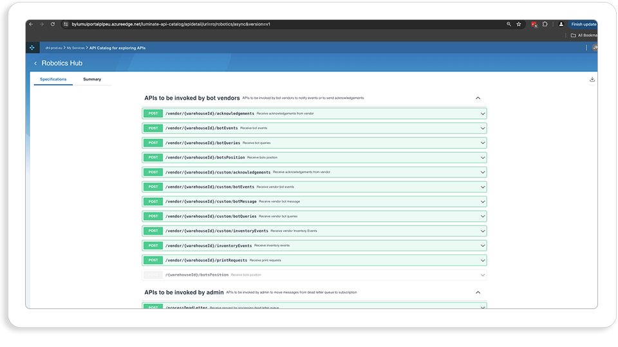Expand the /vendor/{warehouseId}/acknowledgements row chevron

pyautogui.click(x=482, y=114)
